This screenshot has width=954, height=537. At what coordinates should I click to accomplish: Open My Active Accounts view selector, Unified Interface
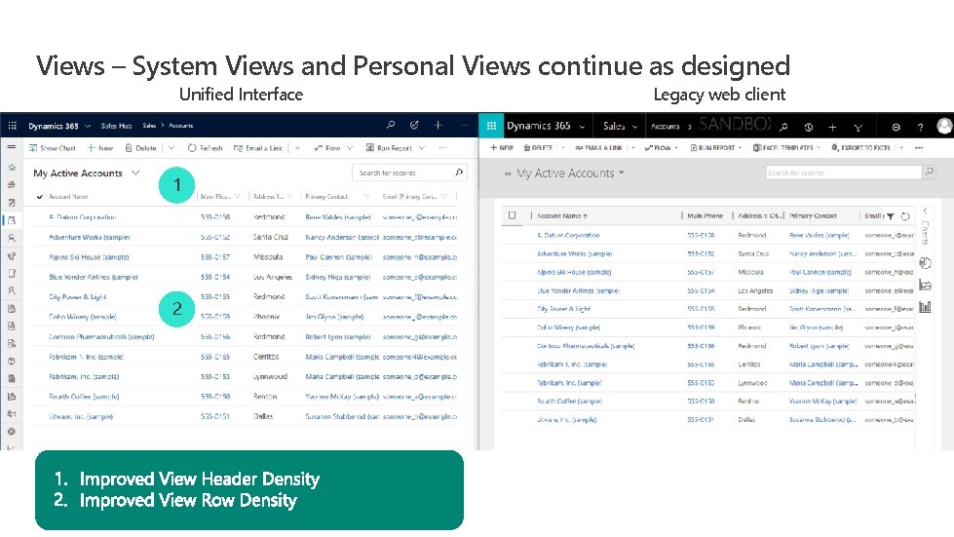point(87,173)
